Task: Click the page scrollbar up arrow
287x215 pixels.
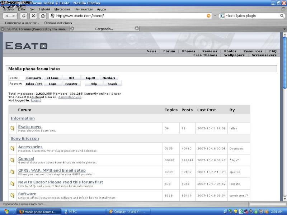Action: (284, 34)
